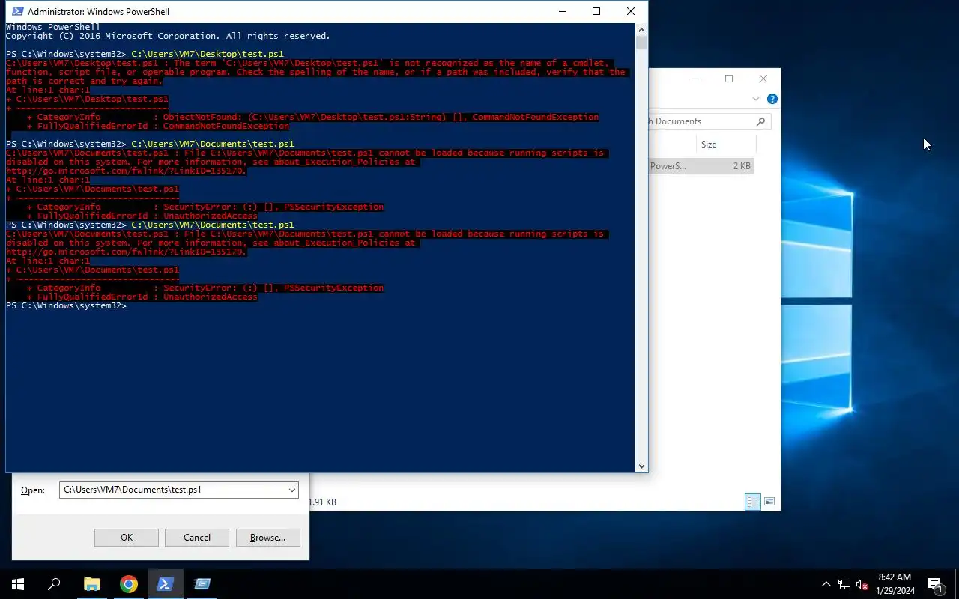The width and height of the screenshot is (959, 599).
Task: Click OK in the Run dialog
Action: (127, 538)
